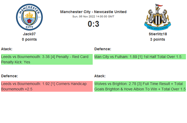The height and width of the screenshot is (123, 187).
Task: Click Stierlitz18's 3 points label
Action: point(158,39)
